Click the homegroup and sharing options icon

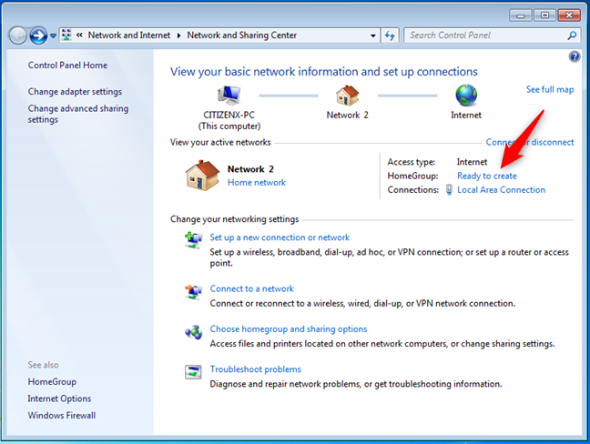click(x=193, y=332)
